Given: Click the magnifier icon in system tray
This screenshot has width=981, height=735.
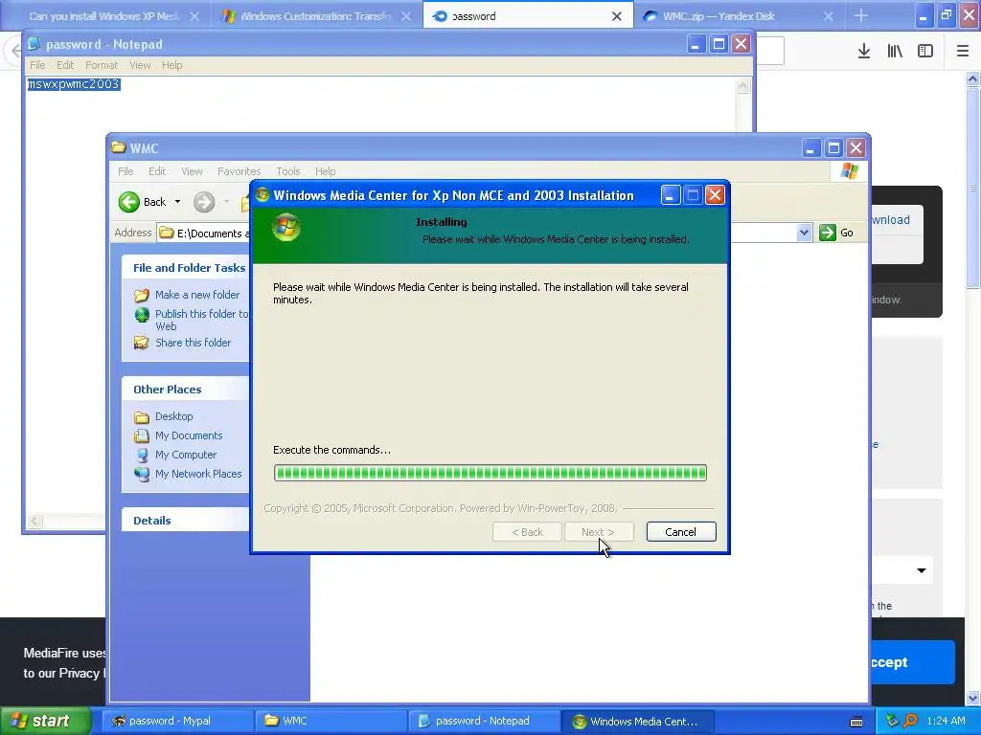Looking at the screenshot, I should pyautogui.click(x=910, y=721).
